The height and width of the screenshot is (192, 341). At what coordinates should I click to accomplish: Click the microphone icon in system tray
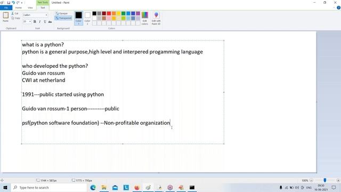pos(281,187)
